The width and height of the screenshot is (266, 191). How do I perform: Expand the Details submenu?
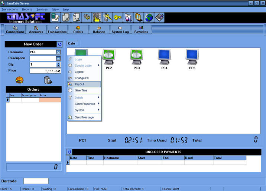pyautogui.click(x=84, y=97)
